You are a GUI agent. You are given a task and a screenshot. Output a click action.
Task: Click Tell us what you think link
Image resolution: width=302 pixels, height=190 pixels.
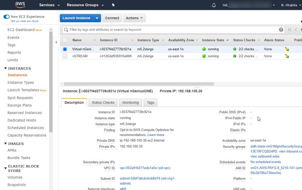point(25,21)
